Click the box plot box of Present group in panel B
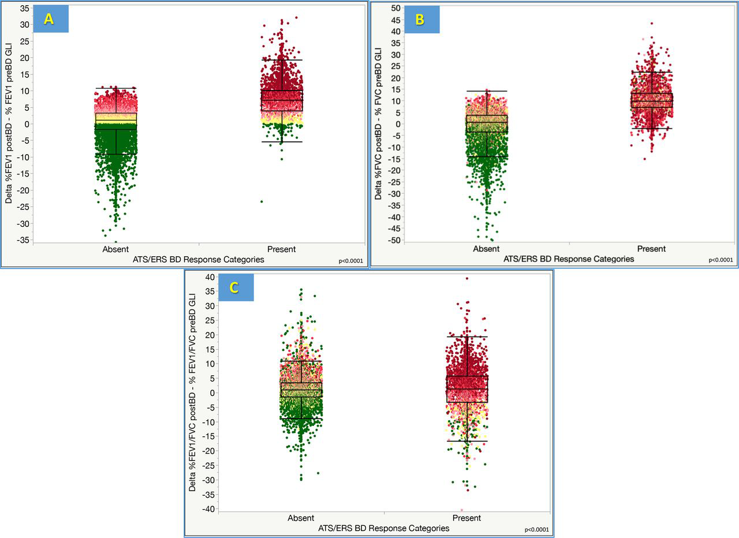Image resolution: width=739 pixels, height=538 pixels. 651,100
